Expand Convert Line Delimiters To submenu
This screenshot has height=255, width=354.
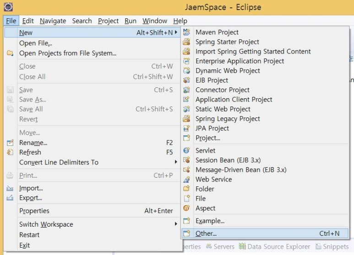pos(176,162)
